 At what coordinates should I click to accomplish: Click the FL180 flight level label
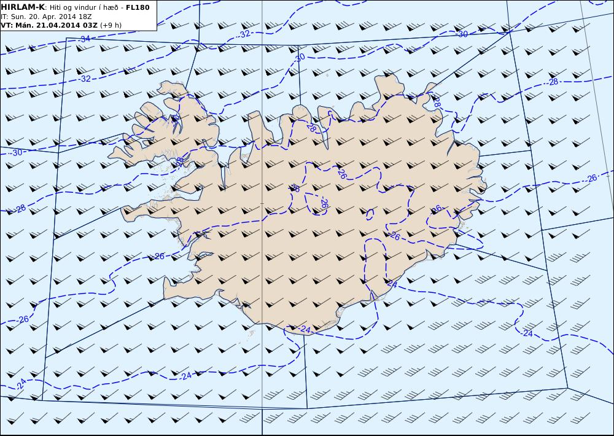pyautogui.click(x=138, y=7)
